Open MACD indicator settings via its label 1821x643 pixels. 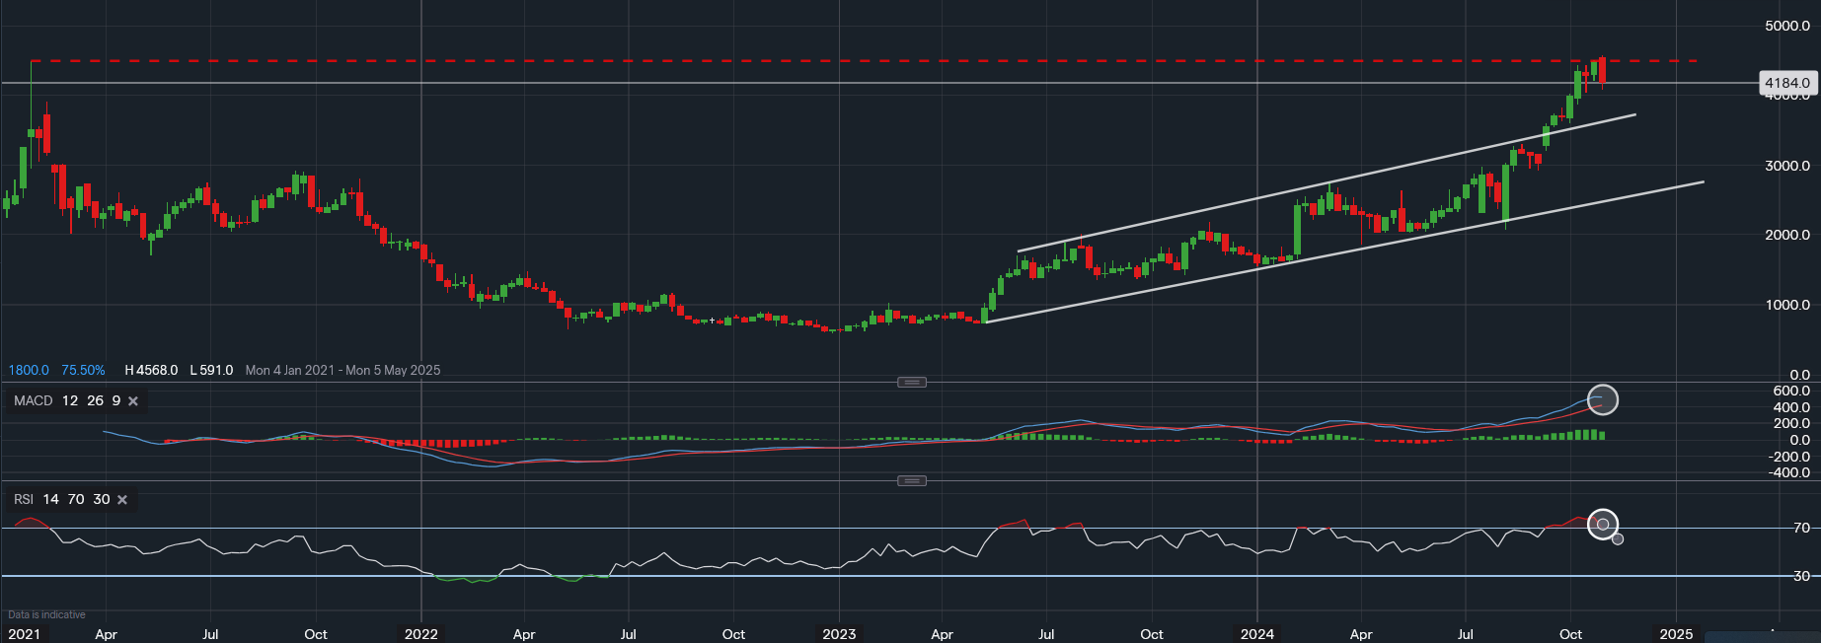click(34, 400)
